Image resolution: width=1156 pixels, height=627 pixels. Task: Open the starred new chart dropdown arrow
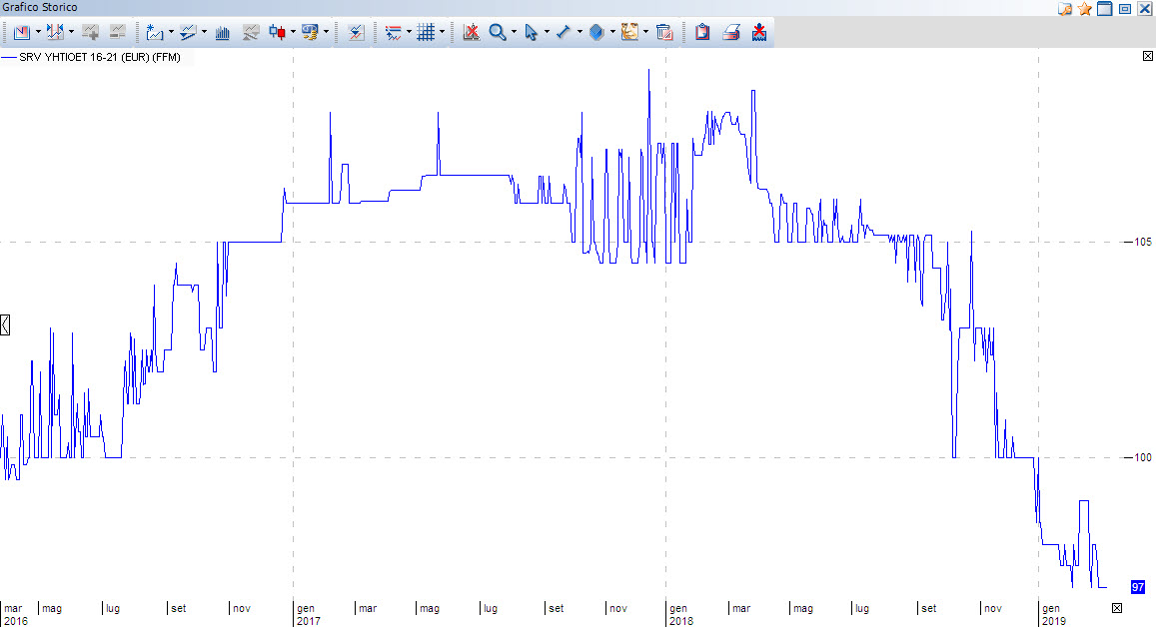pos(171,32)
